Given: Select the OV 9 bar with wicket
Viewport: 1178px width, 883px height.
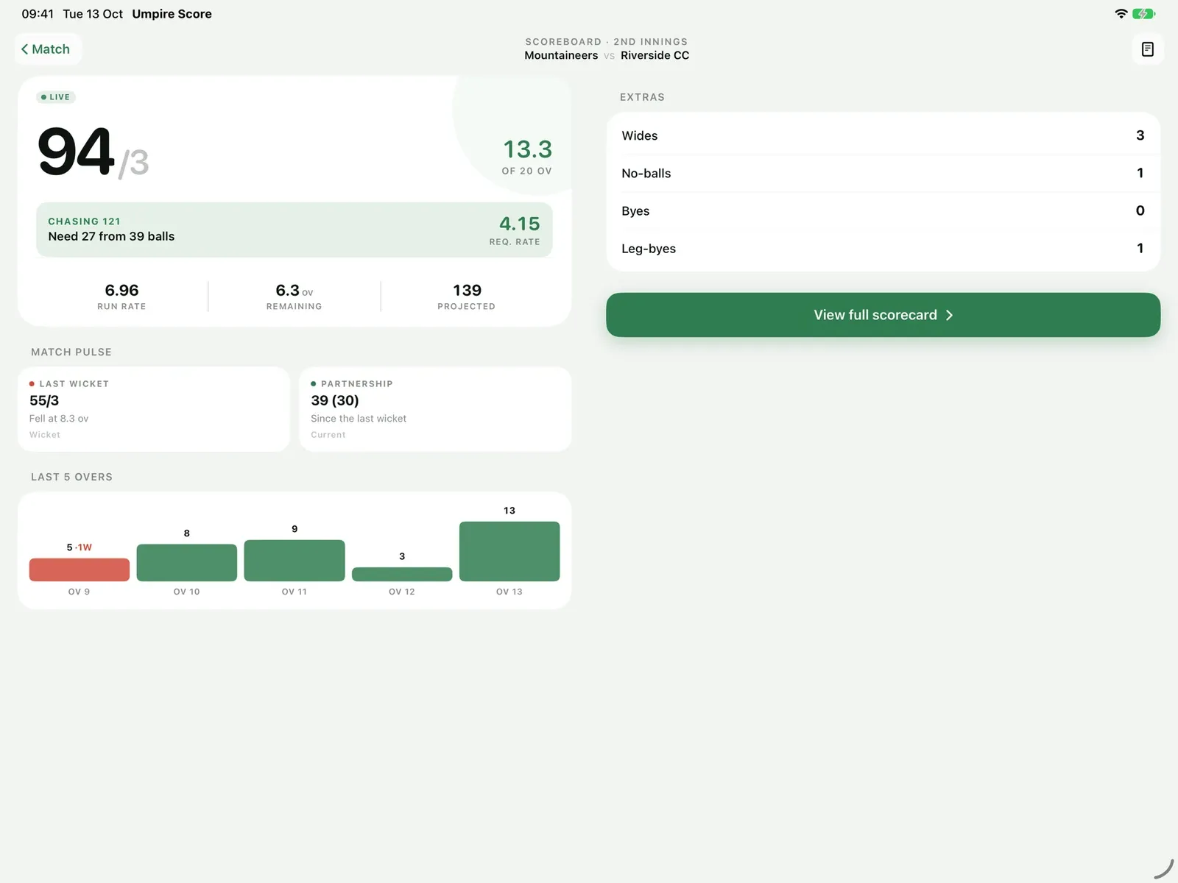Looking at the screenshot, I should click(x=80, y=570).
